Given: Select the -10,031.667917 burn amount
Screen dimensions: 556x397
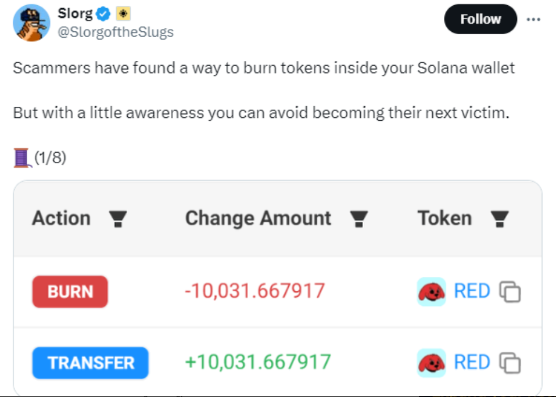Looking at the screenshot, I should [254, 291].
